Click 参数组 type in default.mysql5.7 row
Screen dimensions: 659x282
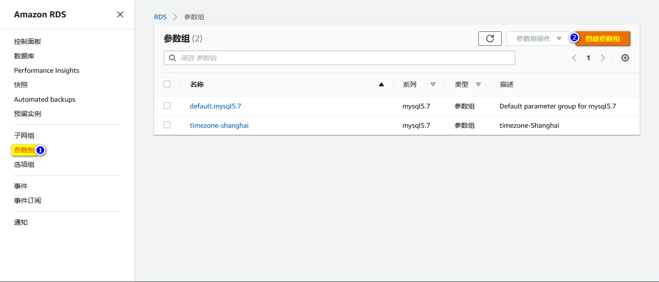click(x=464, y=106)
